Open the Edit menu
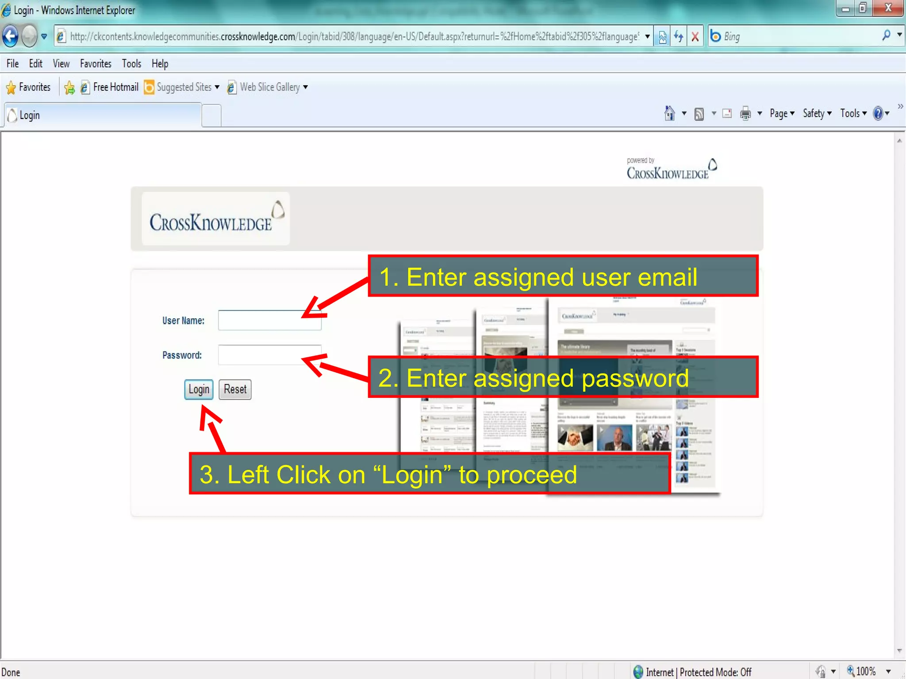The width and height of the screenshot is (906, 679). (x=35, y=64)
